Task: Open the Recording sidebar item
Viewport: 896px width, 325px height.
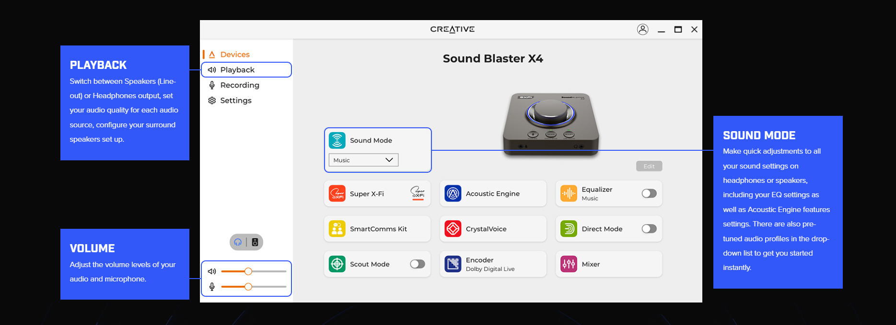Action: pos(239,85)
